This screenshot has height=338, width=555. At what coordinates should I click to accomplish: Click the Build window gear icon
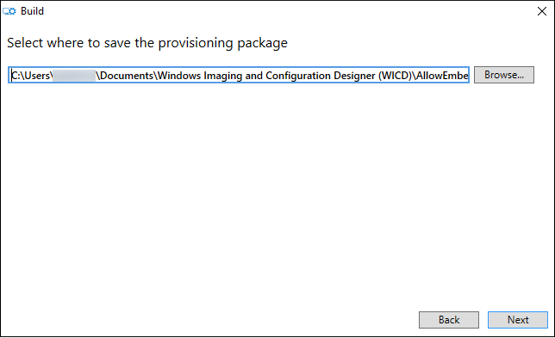click(x=9, y=11)
